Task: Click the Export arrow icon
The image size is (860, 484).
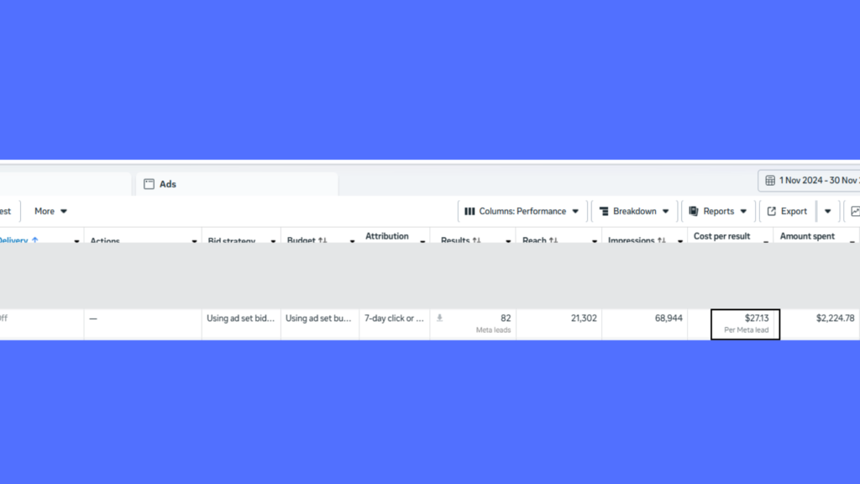Action: [771, 212]
